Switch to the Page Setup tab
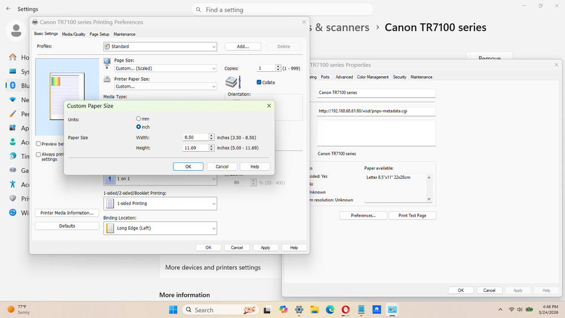 (x=100, y=35)
